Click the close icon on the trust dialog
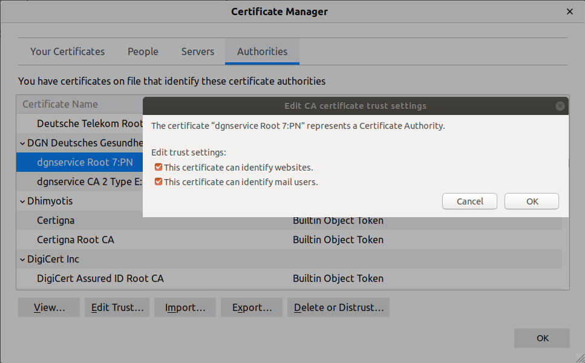 click(x=560, y=105)
